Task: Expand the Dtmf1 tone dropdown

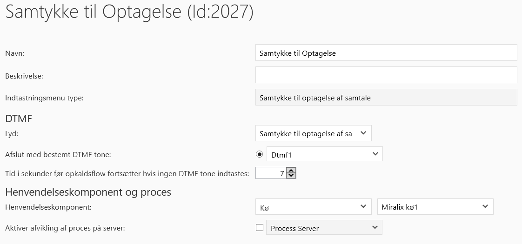Action: point(324,154)
